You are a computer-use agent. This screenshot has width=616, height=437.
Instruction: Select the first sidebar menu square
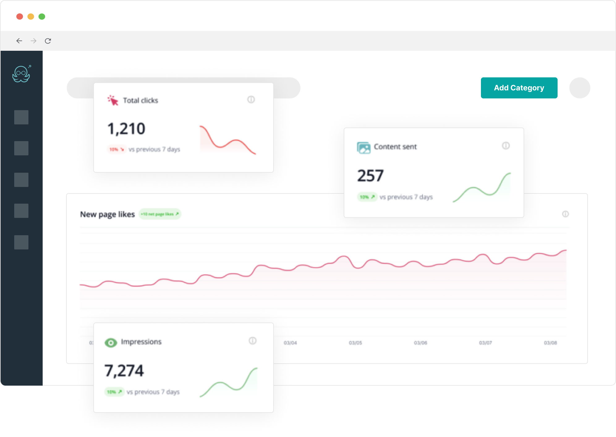coord(21,117)
